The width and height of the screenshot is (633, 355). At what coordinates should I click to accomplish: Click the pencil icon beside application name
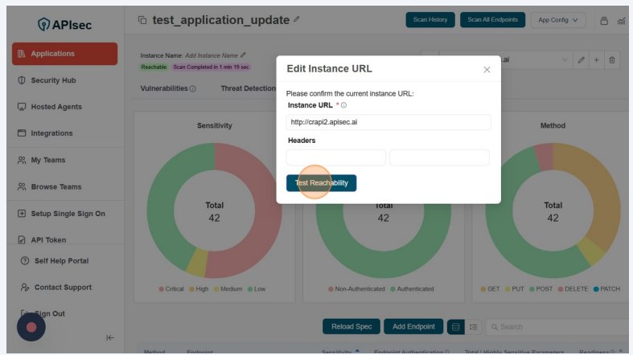pos(297,19)
